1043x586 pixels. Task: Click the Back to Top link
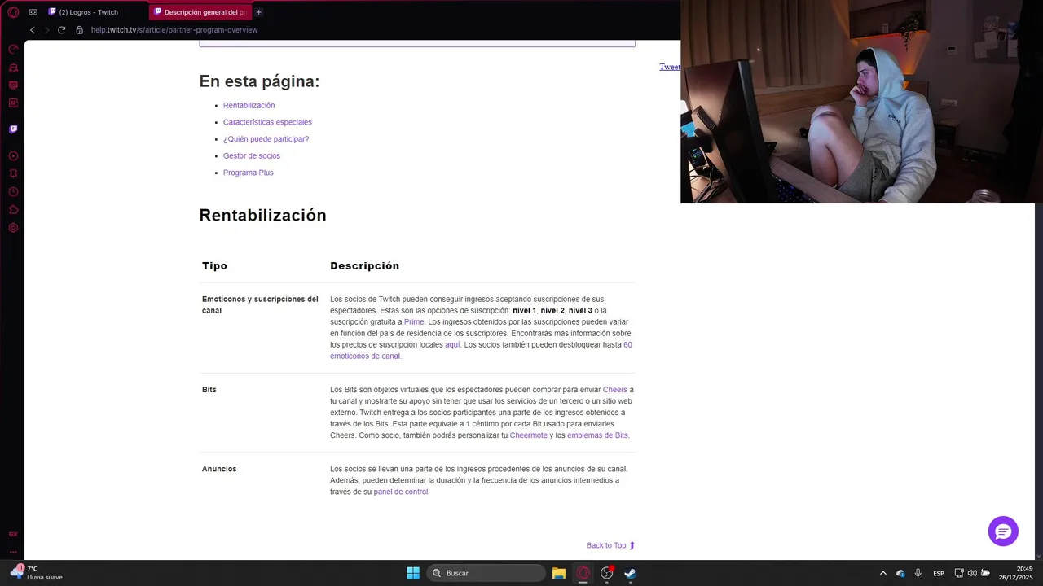coord(610,545)
